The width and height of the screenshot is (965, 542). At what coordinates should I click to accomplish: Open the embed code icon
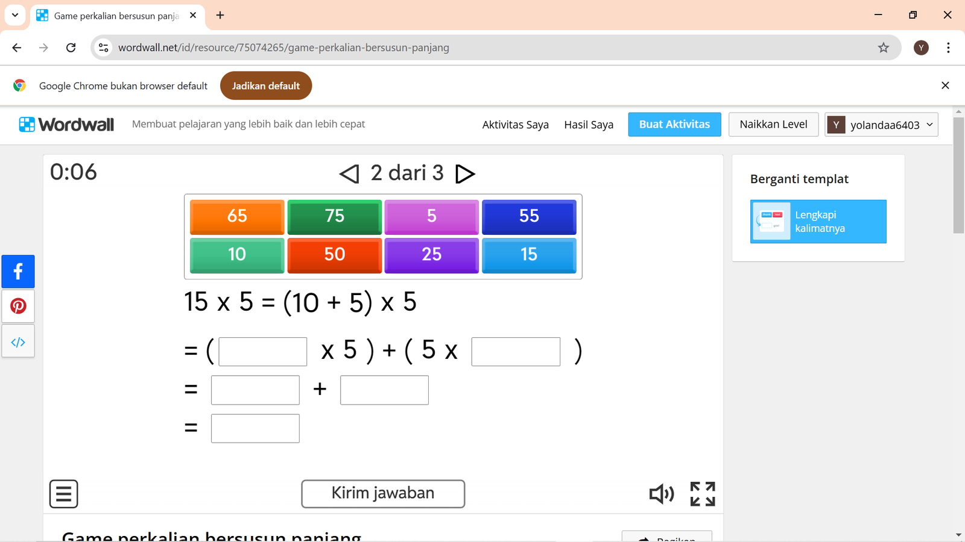18,342
